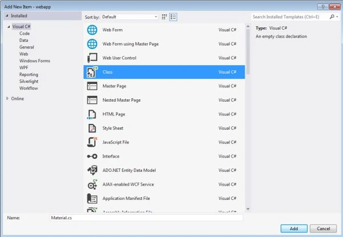Viewport: 343px width, 237px height.
Task: Select the Application Manifest File icon
Action: click(x=92, y=198)
